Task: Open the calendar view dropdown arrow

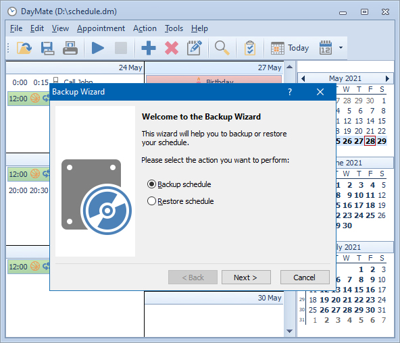Action: pyautogui.click(x=341, y=48)
